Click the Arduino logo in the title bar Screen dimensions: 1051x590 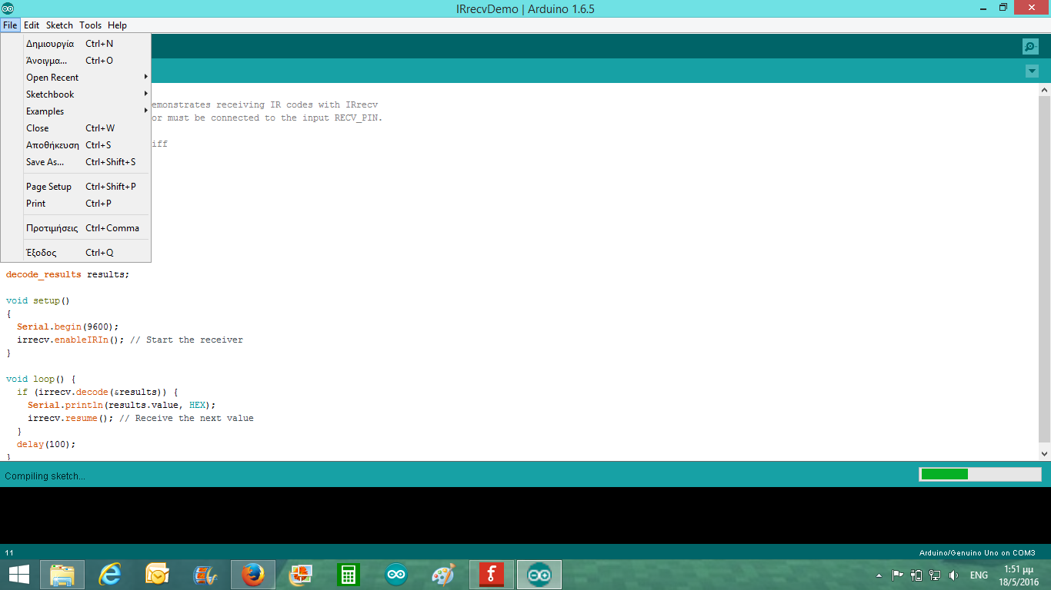(x=8, y=8)
